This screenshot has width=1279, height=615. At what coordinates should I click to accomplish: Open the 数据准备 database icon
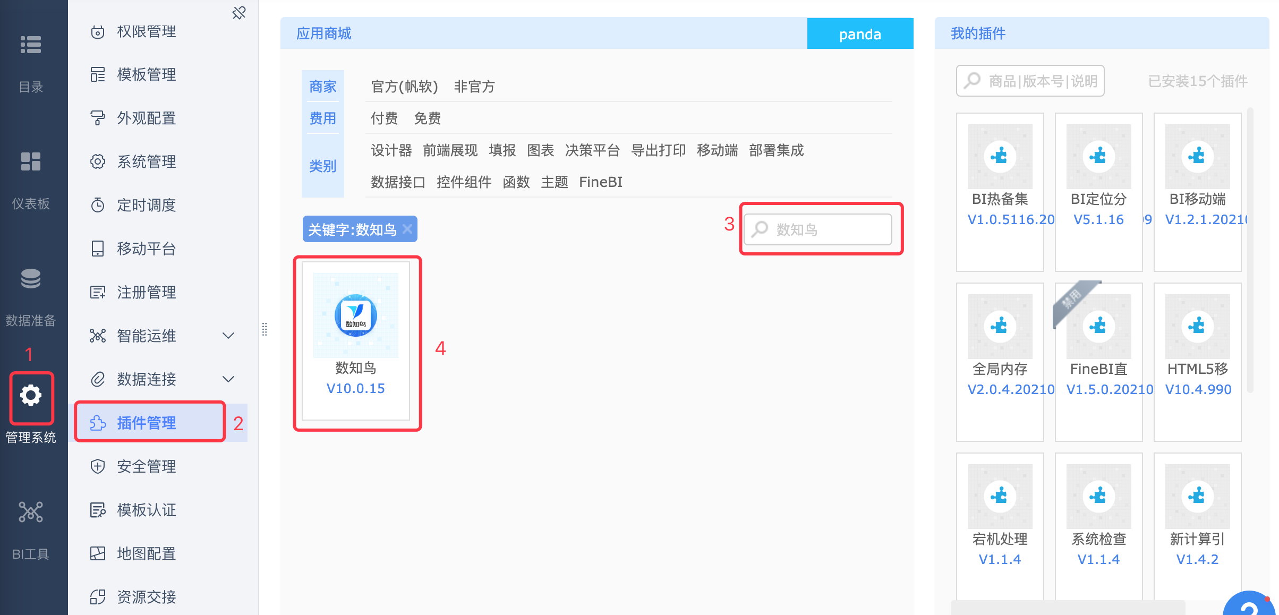point(31,278)
